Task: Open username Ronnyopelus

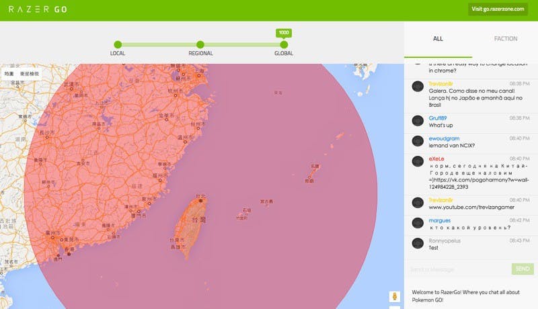Action: click(x=445, y=241)
